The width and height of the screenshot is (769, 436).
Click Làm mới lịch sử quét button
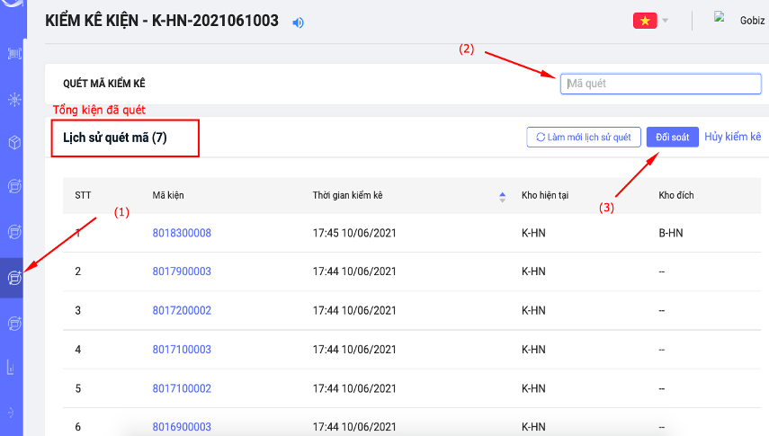584,137
